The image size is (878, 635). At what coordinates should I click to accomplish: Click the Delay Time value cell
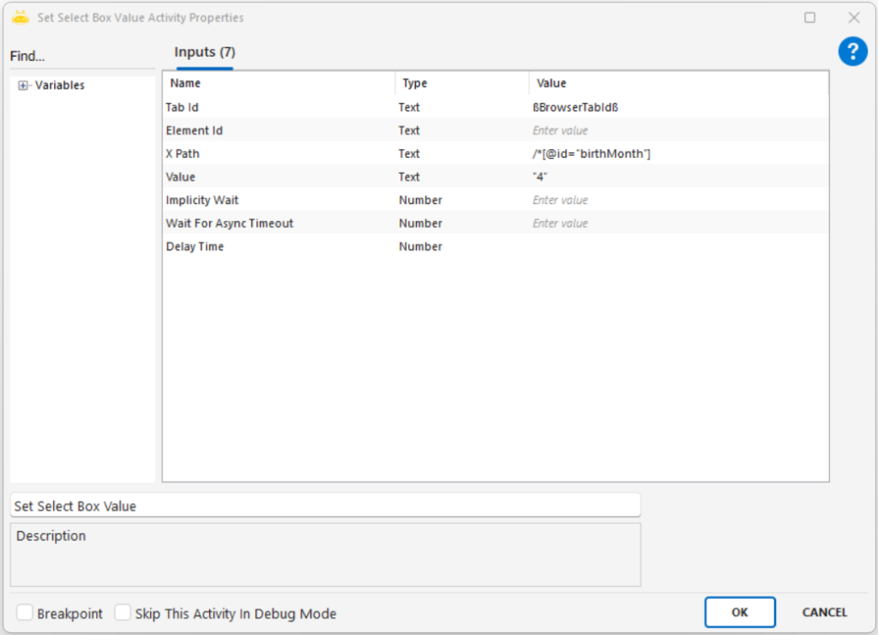tap(677, 246)
